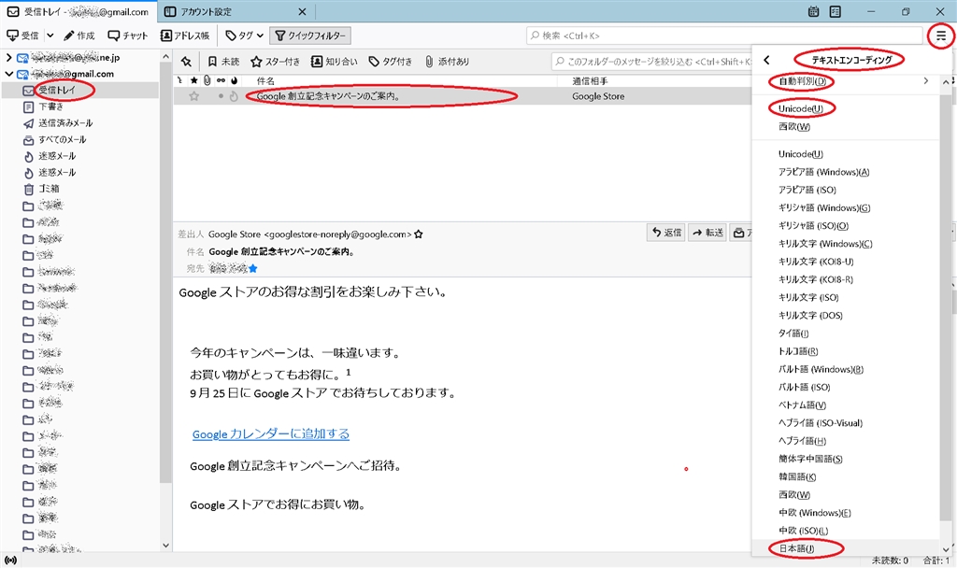Viewport: 957px width, 568px height.
Task: Click the 通信相手 correspondent column header
Action: point(590,80)
